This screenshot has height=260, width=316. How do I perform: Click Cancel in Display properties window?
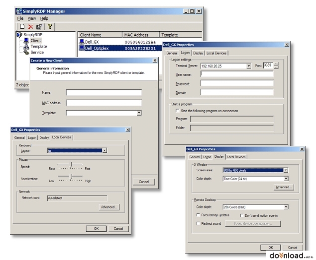click(293, 247)
